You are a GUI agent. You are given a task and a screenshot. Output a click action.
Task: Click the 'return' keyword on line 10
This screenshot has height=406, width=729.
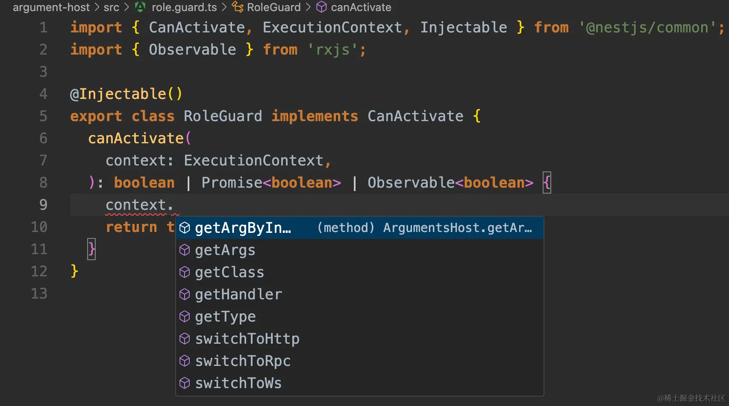(x=132, y=227)
